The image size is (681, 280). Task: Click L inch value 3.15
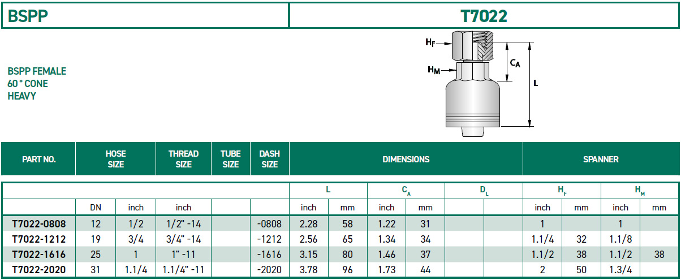tap(308, 255)
